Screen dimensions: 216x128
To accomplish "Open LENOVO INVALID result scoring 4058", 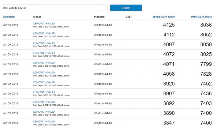I will [x=44, y=72].
